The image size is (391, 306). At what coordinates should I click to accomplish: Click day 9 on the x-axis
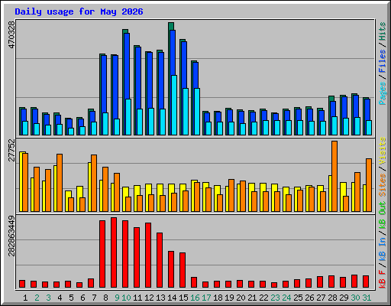pos(117,298)
